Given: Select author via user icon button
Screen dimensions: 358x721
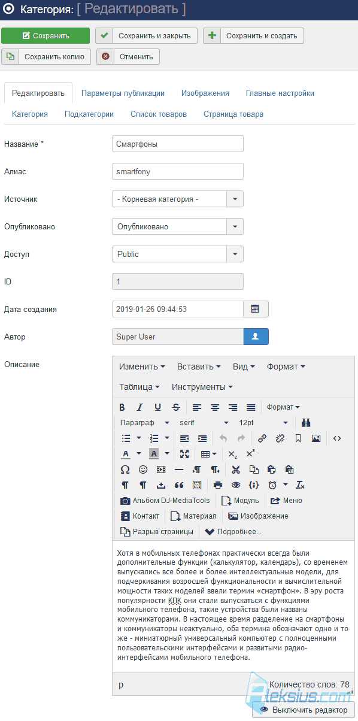Looking at the screenshot, I should click(x=256, y=337).
